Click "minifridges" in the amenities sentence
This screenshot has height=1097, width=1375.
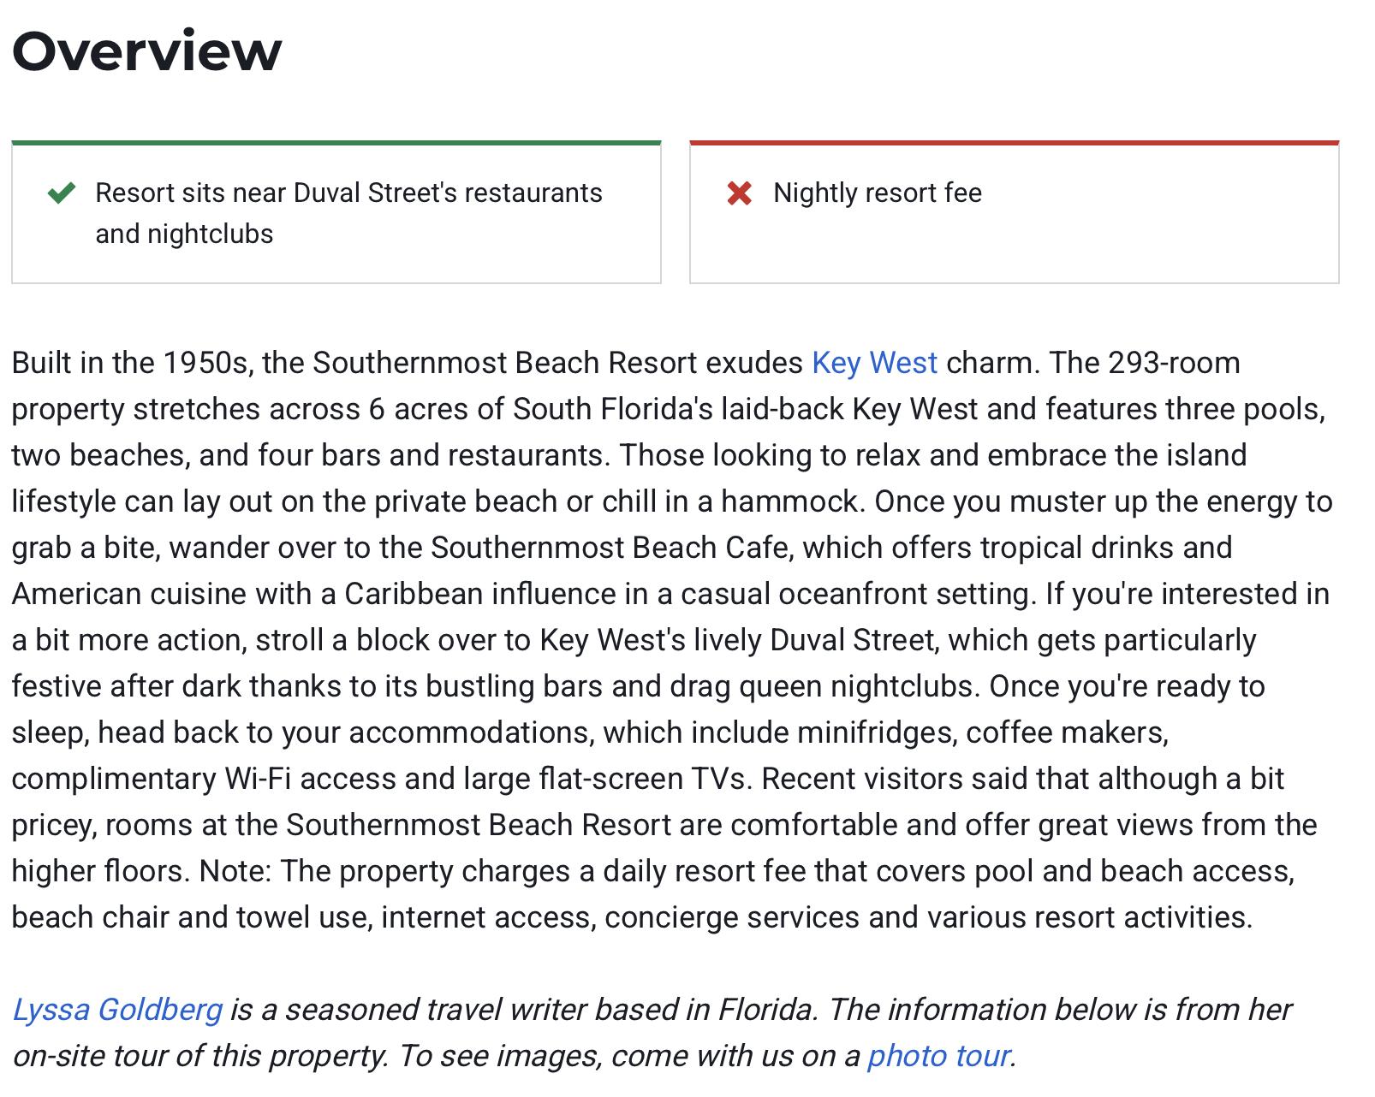(876, 732)
